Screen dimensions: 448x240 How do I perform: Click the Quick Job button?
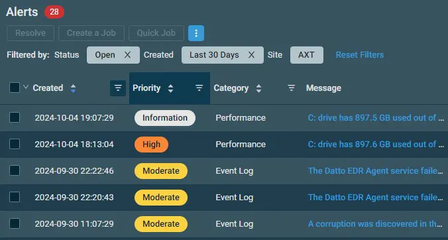156,33
